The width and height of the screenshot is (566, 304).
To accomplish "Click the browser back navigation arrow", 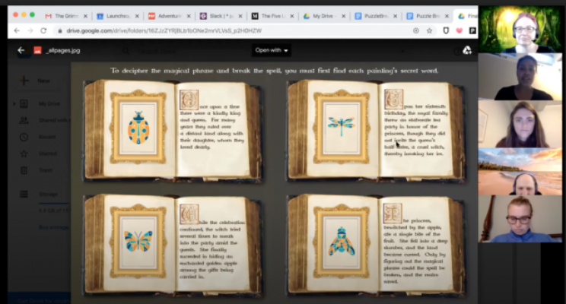I will coord(15,30).
